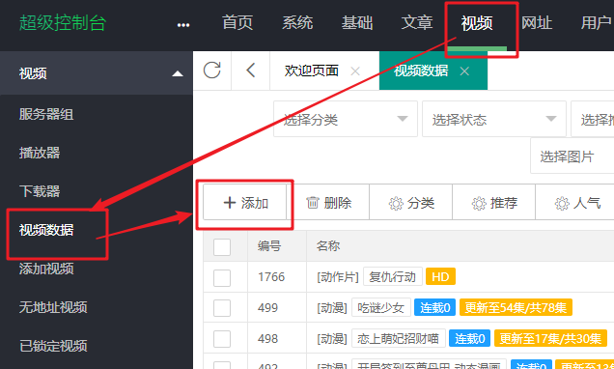Open the 用户 top menu
The width and height of the screenshot is (614, 369).
pos(597,23)
